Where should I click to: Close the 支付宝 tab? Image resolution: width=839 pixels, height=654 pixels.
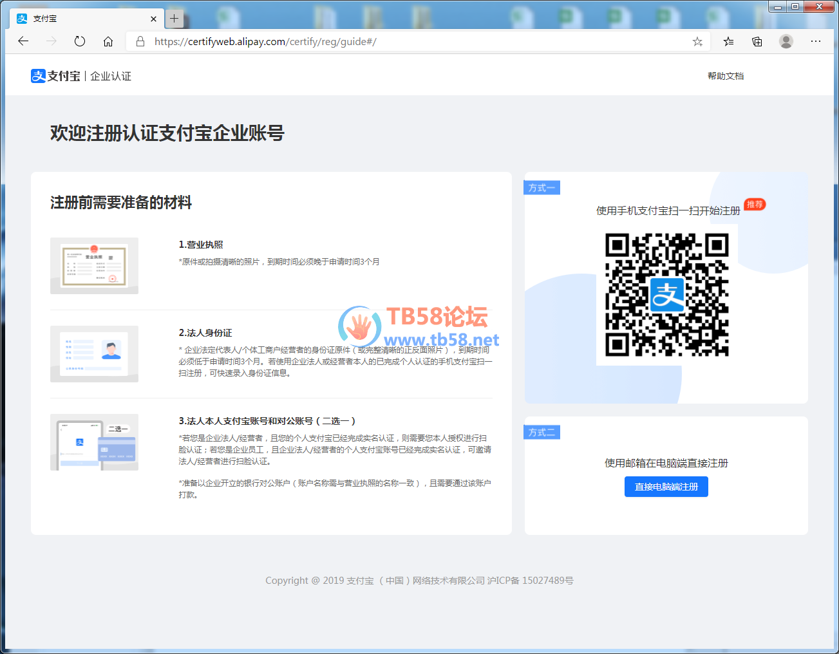[153, 19]
